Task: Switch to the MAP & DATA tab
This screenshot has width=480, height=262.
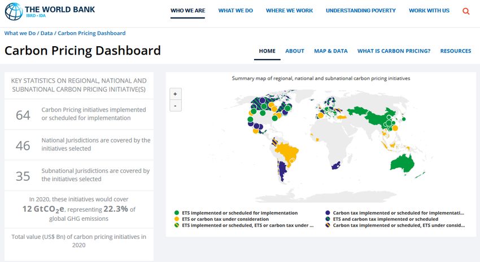Action: point(331,51)
